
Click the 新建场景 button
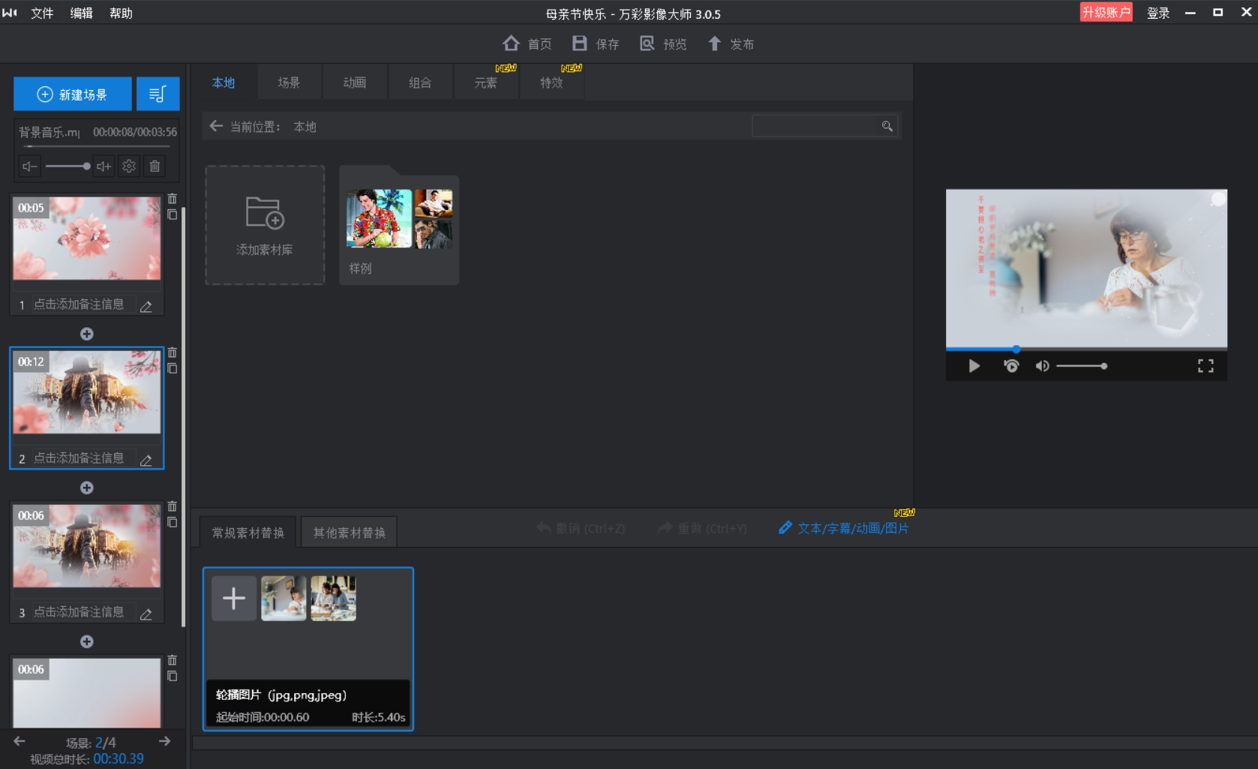point(73,94)
